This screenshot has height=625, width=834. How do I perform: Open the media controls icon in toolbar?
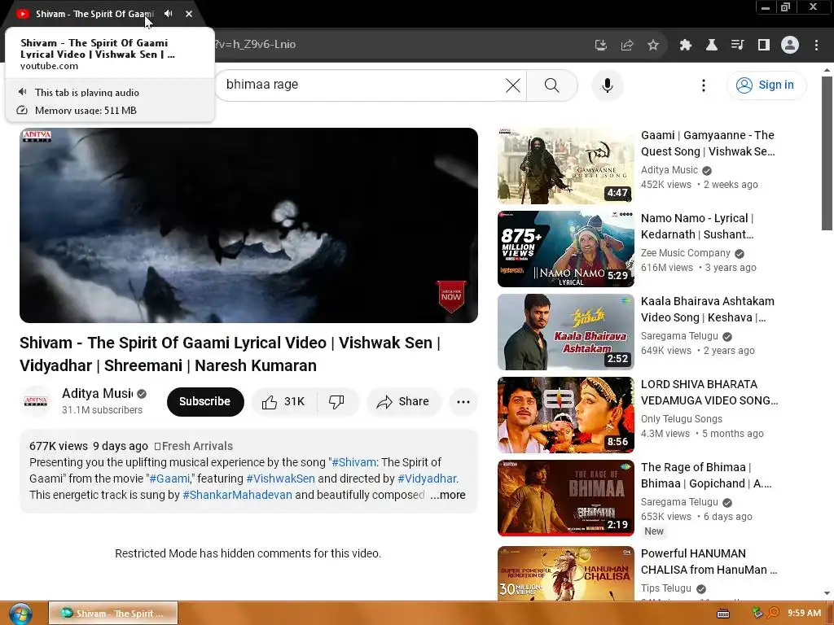click(x=737, y=45)
